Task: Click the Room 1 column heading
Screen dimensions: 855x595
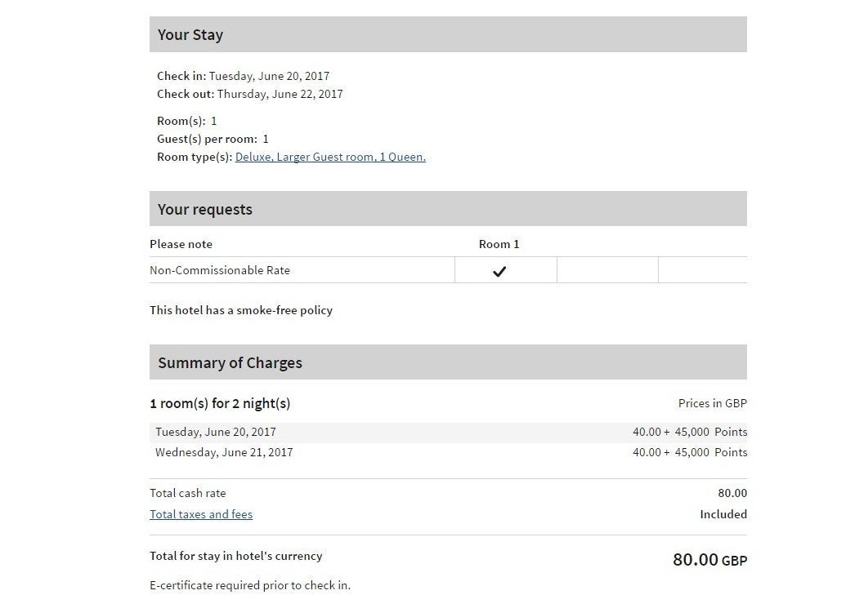Action: click(x=499, y=244)
